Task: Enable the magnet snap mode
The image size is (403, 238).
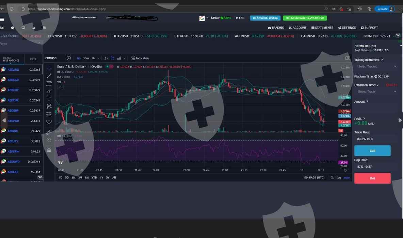Action: (49, 150)
